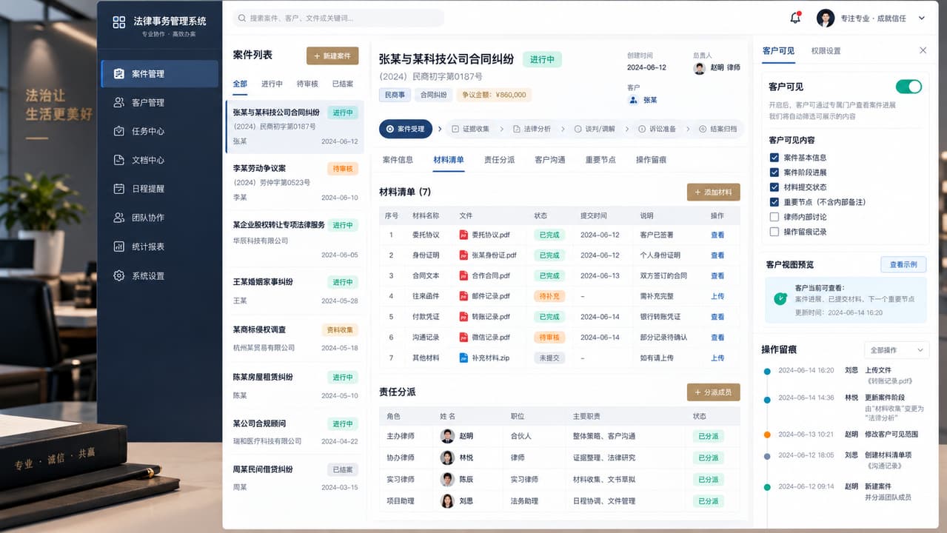
Task: Click the 文档中心 sidebar icon
Action: click(x=118, y=160)
